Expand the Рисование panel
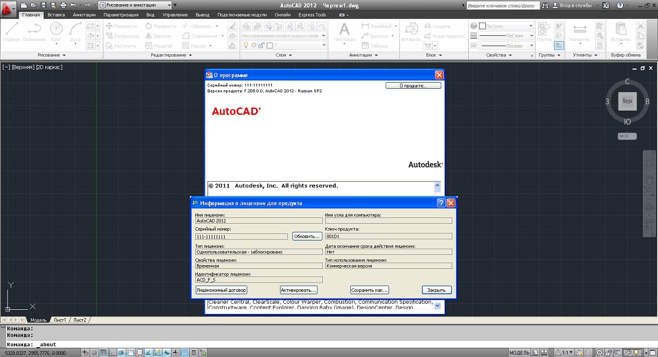This screenshot has height=357, width=658. pos(52,55)
